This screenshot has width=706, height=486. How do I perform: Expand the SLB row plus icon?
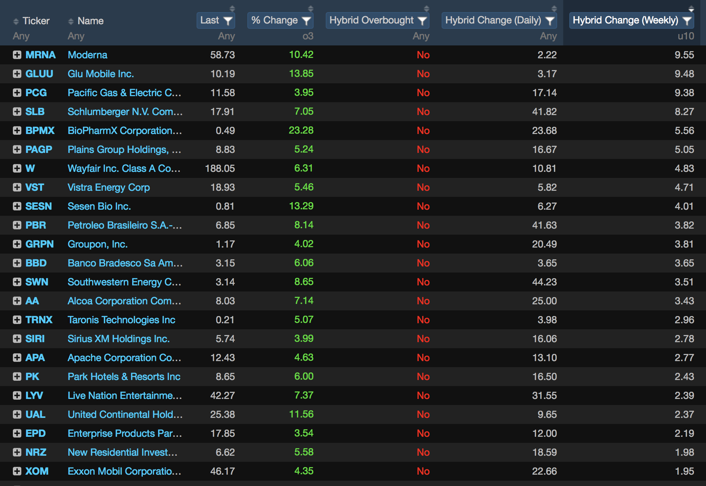pos(17,112)
